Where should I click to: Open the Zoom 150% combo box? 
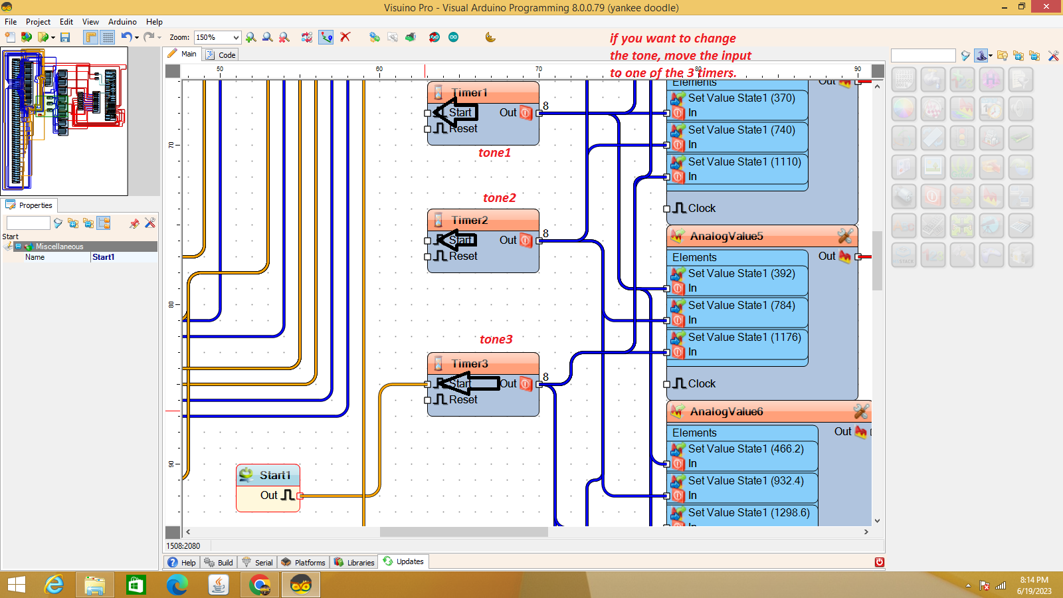click(x=217, y=37)
